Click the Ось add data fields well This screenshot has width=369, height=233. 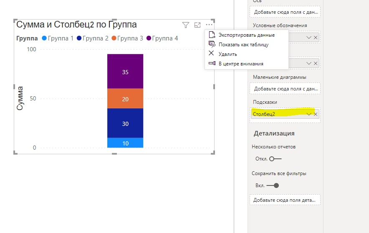click(x=285, y=12)
